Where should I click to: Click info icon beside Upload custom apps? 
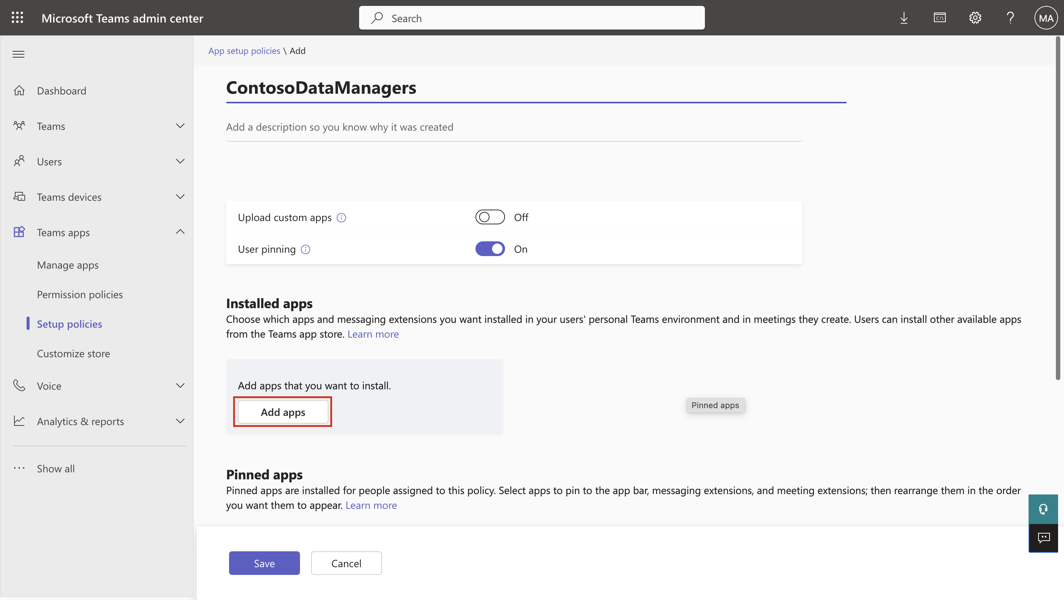pos(341,217)
